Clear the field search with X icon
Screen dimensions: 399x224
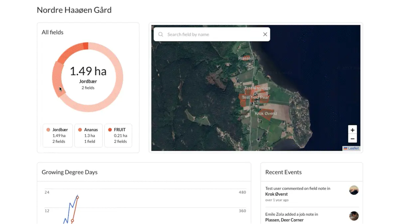pyautogui.click(x=265, y=35)
